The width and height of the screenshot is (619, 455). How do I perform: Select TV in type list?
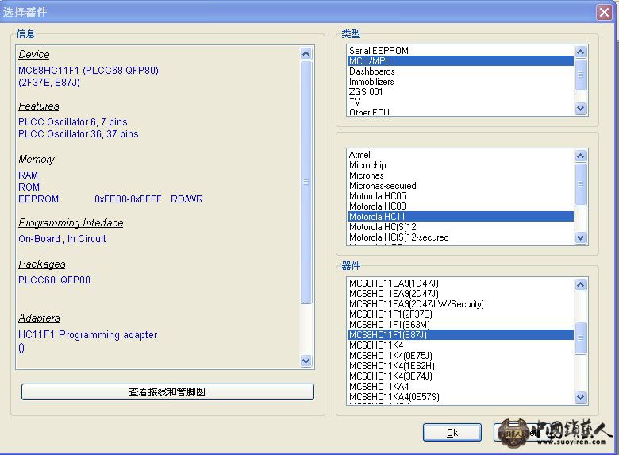pos(460,102)
